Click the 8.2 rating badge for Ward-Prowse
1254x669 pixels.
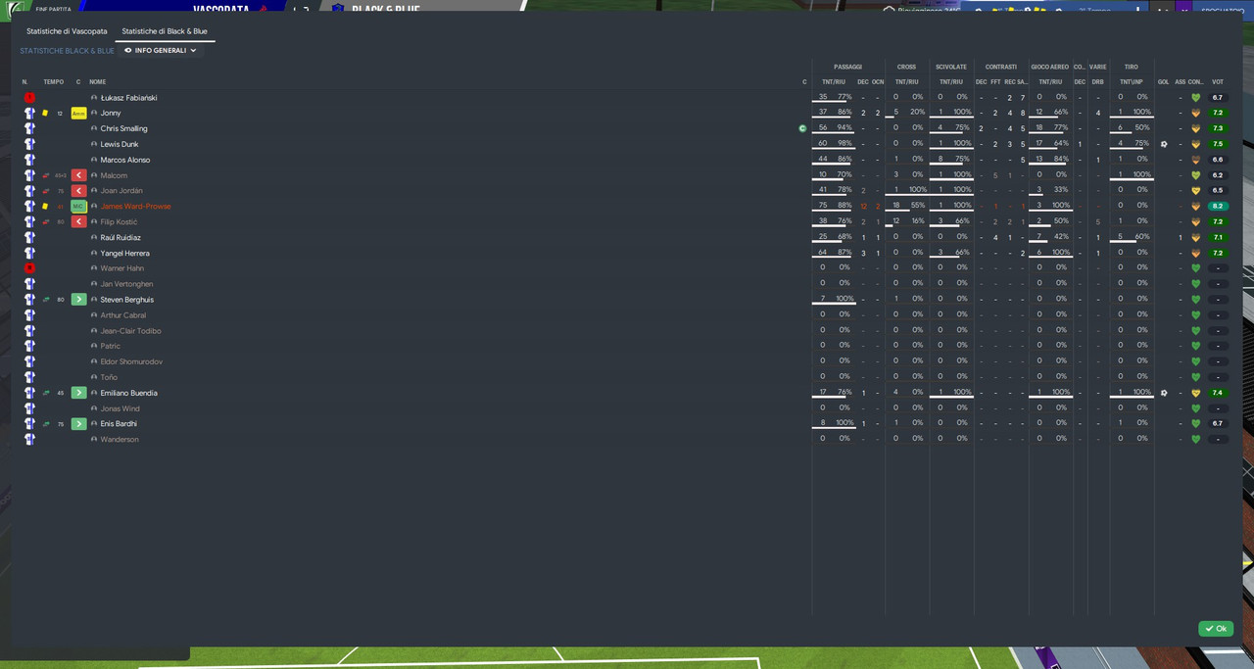(x=1218, y=207)
